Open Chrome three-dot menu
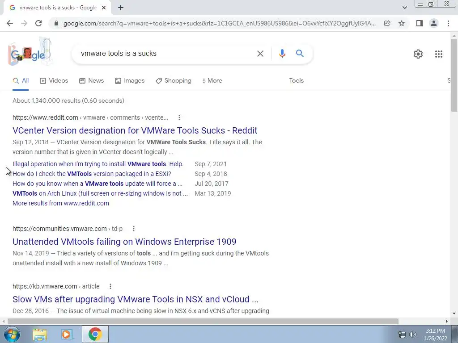This screenshot has height=343, width=458. coord(448,23)
